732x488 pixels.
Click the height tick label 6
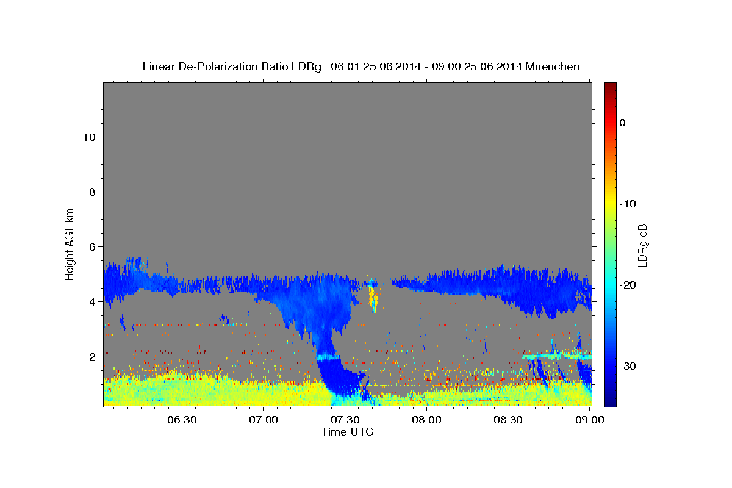click(x=93, y=246)
